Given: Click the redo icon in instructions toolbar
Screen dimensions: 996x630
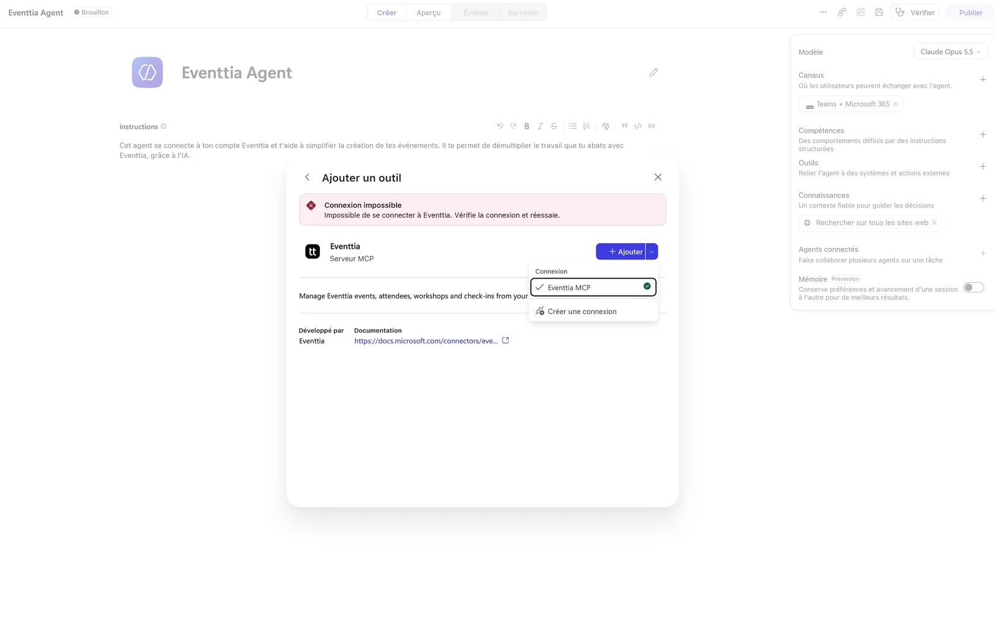Looking at the screenshot, I should (x=514, y=126).
